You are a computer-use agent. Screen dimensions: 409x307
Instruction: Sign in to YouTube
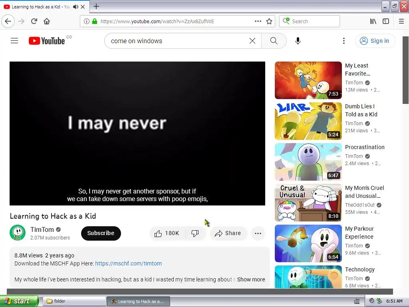tap(375, 41)
